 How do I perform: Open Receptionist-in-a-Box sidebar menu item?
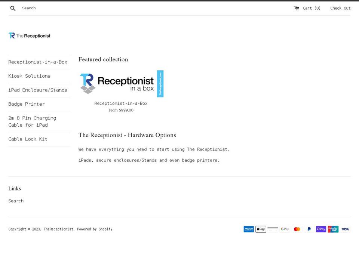38,62
